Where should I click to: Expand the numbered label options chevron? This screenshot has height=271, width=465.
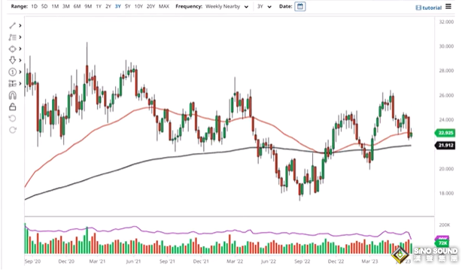tap(20, 72)
